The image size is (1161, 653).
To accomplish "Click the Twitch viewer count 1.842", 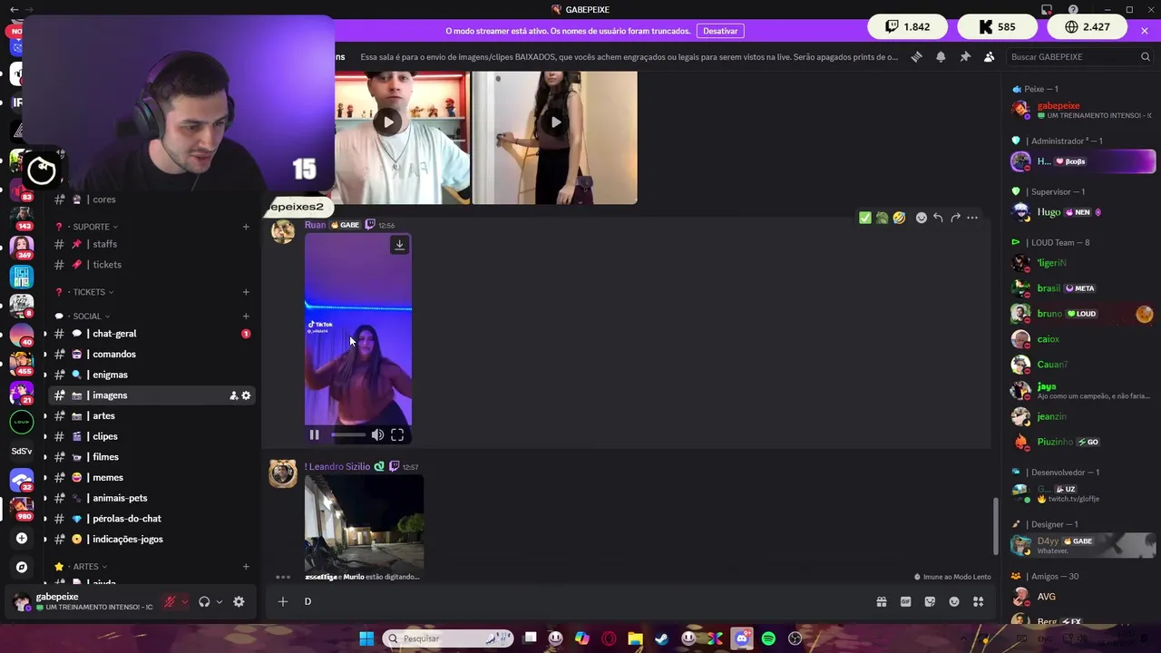I will [x=908, y=27].
